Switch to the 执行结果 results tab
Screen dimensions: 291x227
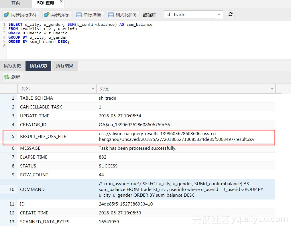coord(64,66)
